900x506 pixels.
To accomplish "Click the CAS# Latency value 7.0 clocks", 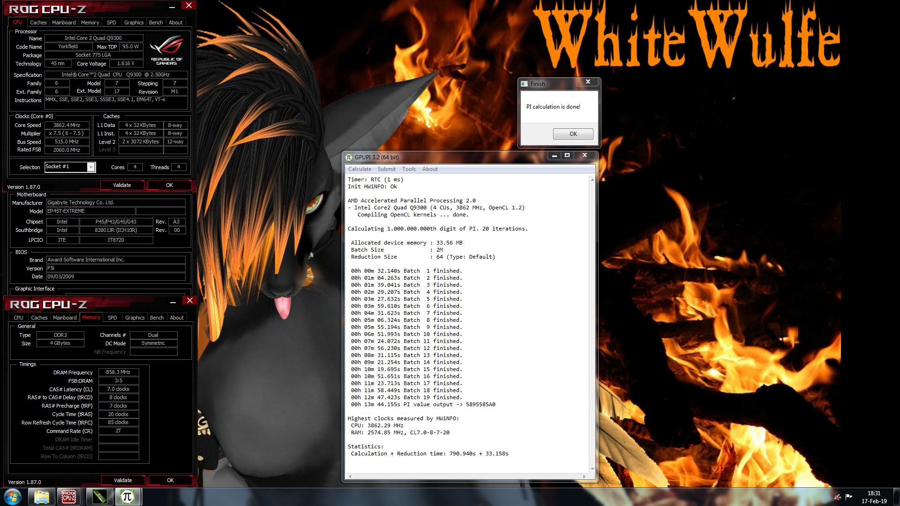I will click(119, 389).
